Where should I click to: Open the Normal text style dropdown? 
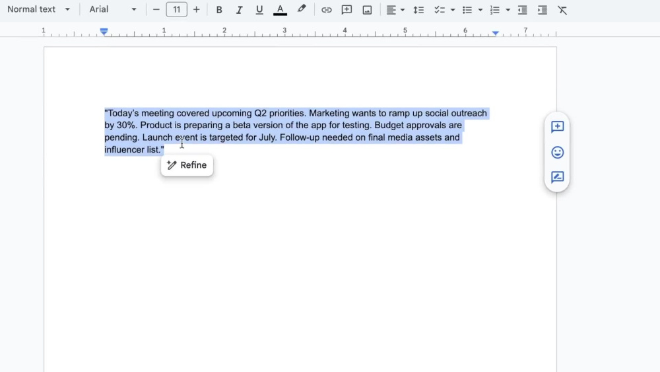[x=38, y=9]
